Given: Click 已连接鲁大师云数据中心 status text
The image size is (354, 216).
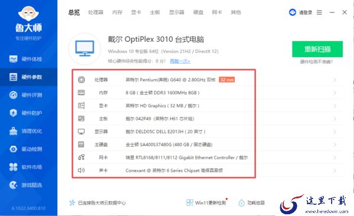Looking at the screenshot, I should click(x=101, y=202).
